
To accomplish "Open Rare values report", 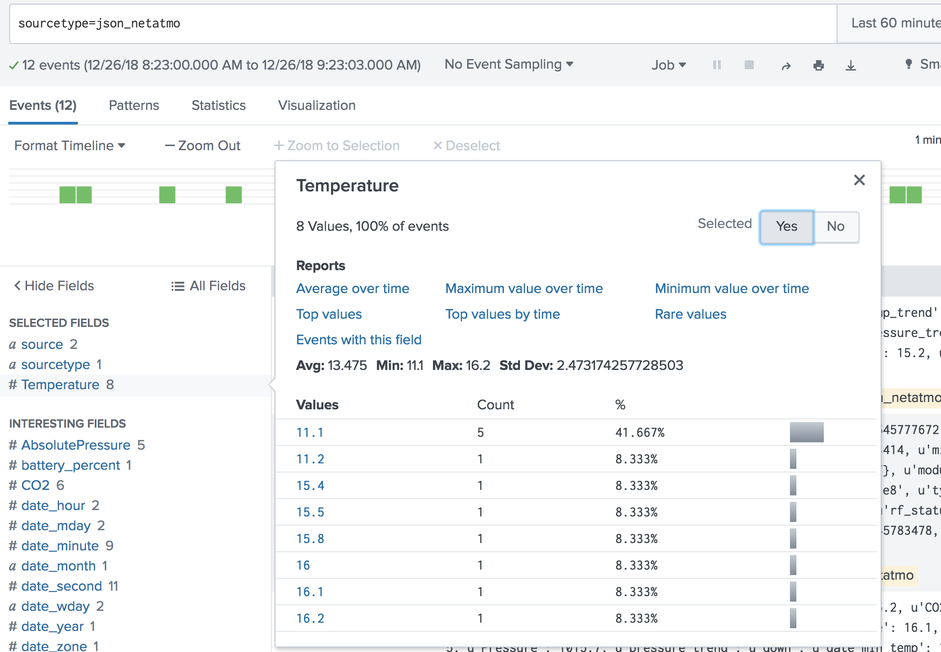I will (691, 315).
